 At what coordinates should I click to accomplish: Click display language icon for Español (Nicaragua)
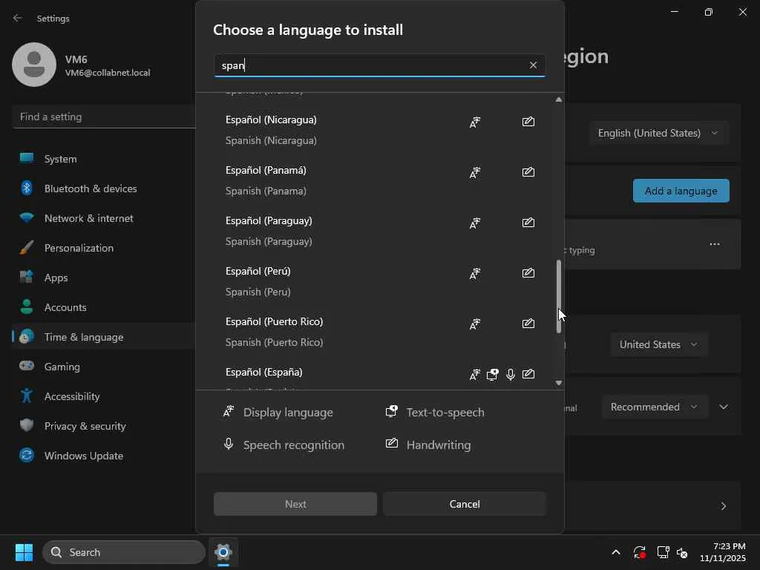pyautogui.click(x=474, y=122)
